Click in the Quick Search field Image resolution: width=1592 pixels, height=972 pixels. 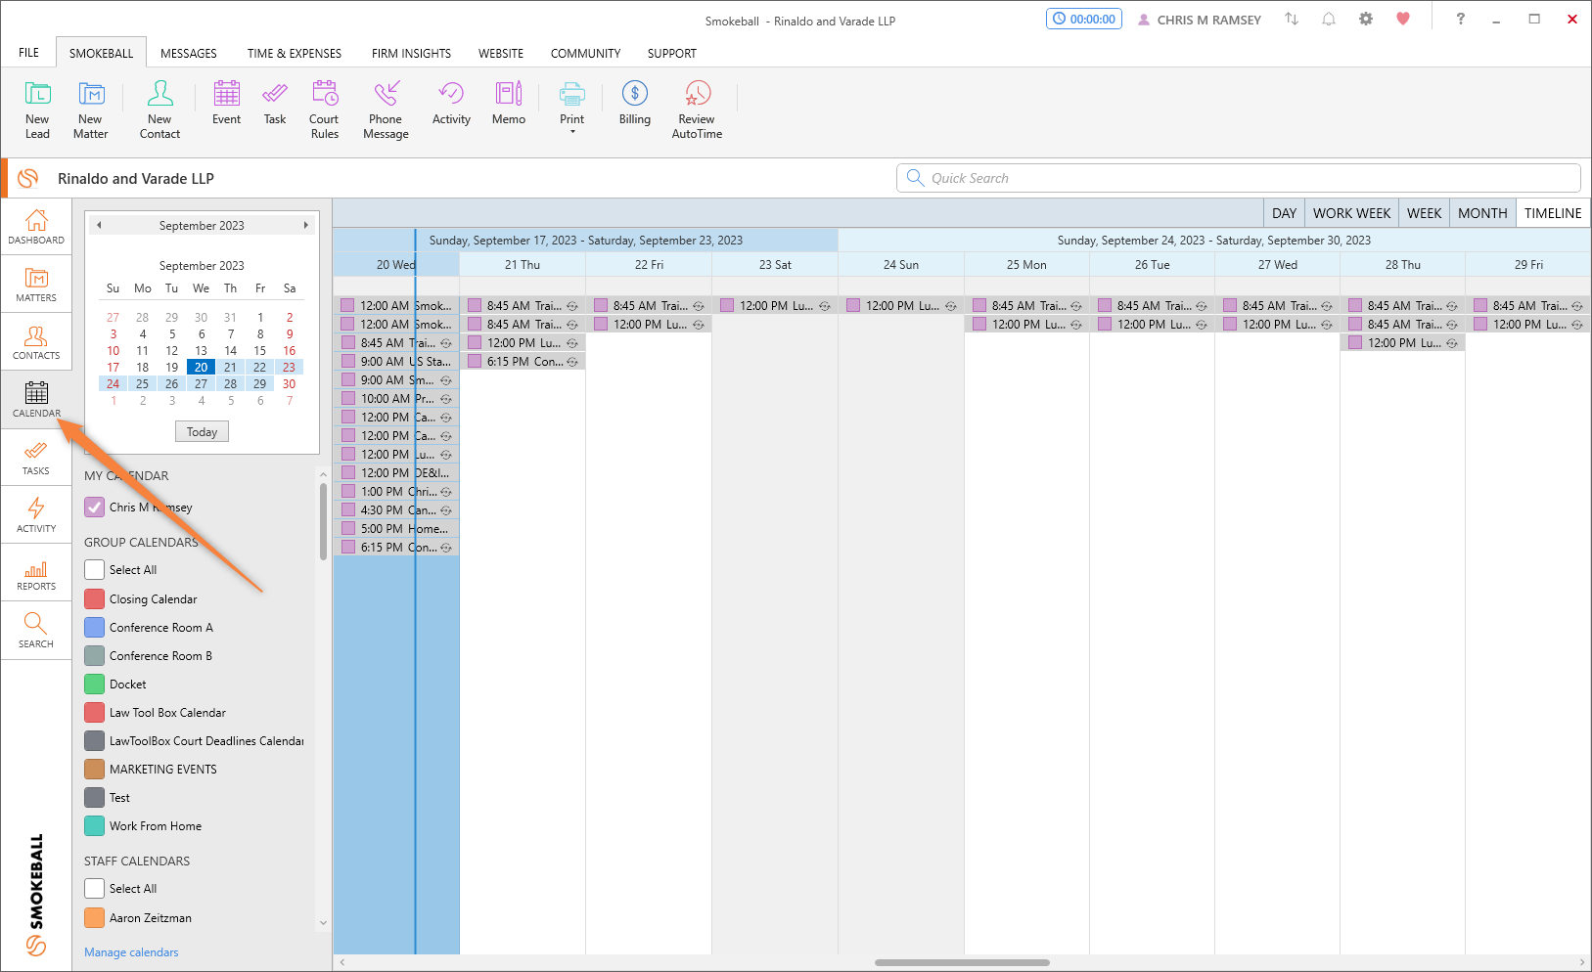tap(1238, 178)
